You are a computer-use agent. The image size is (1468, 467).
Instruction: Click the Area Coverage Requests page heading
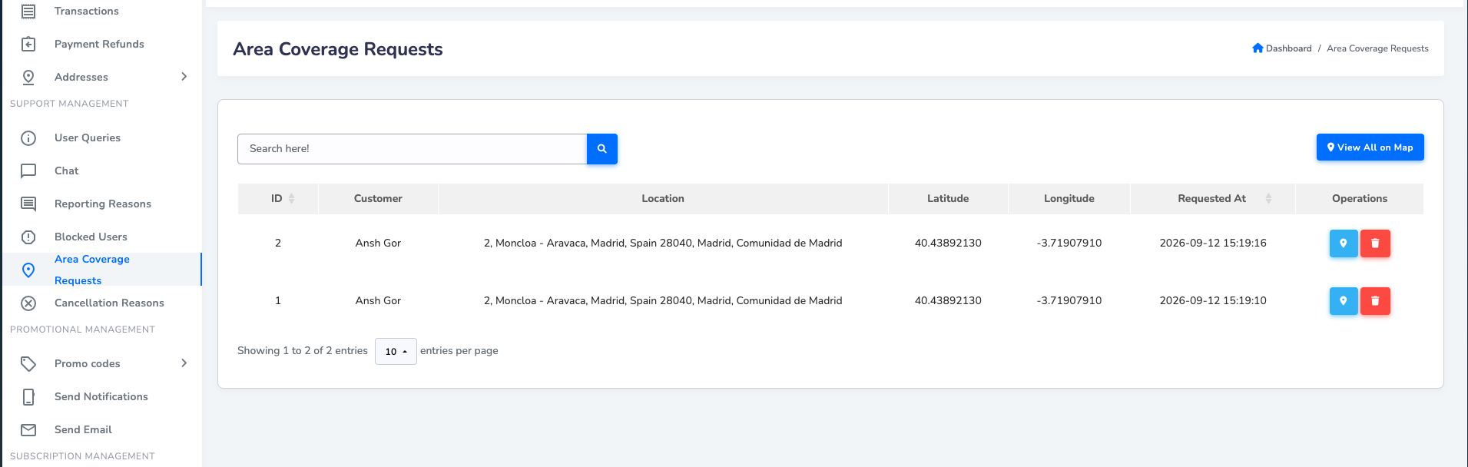pyautogui.click(x=338, y=49)
